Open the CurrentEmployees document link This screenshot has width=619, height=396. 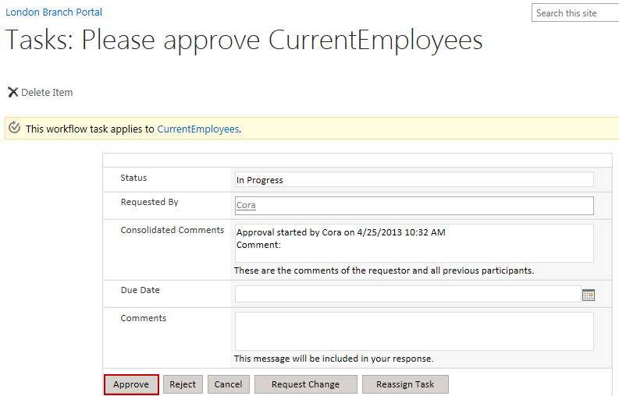pyautogui.click(x=197, y=129)
